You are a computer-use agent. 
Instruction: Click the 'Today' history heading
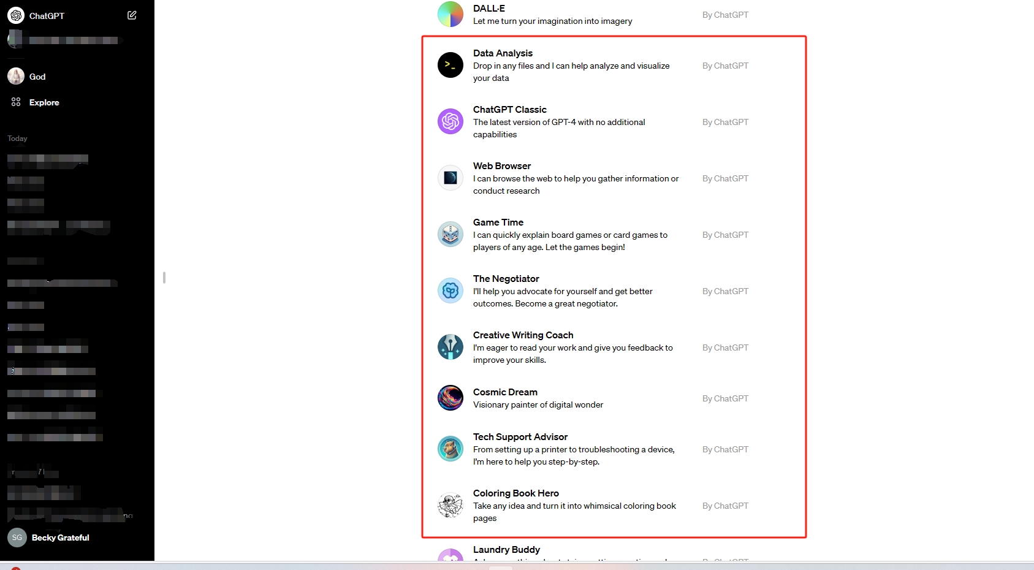point(17,139)
